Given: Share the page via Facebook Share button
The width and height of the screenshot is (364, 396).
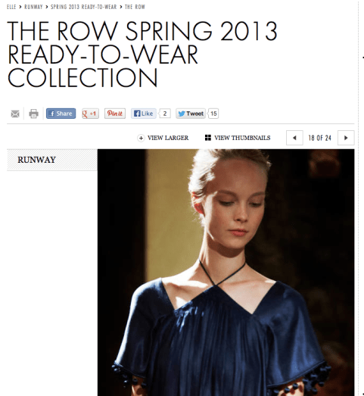Looking at the screenshot, I should point(61,114).
